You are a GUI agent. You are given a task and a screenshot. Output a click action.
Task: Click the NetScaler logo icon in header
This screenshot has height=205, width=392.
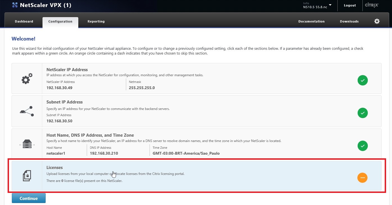pos(15,5)
